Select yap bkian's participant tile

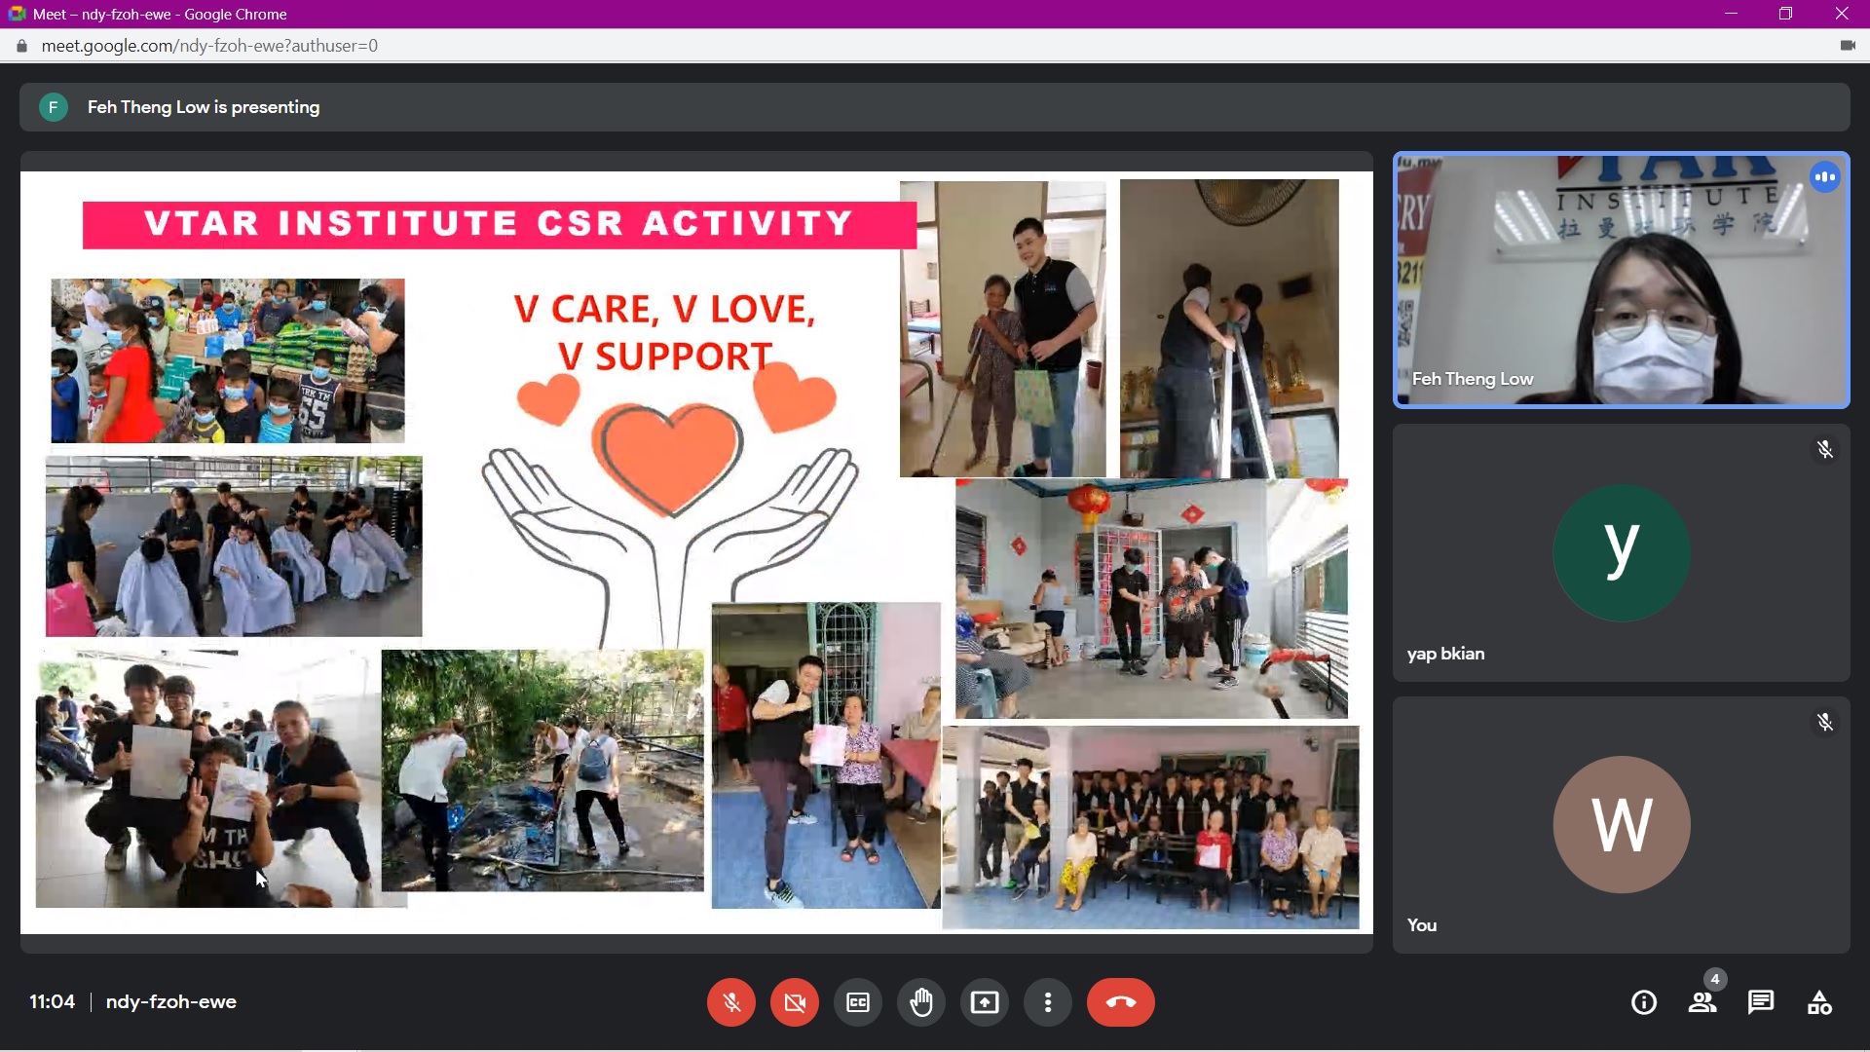1622,552
